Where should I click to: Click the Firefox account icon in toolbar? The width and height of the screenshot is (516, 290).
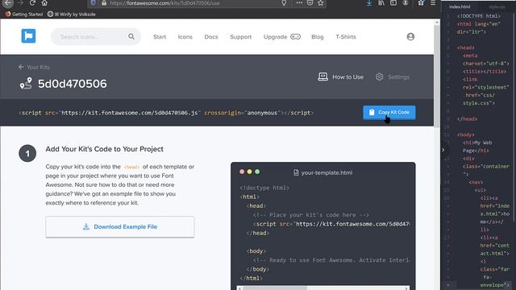pos(406,3)
